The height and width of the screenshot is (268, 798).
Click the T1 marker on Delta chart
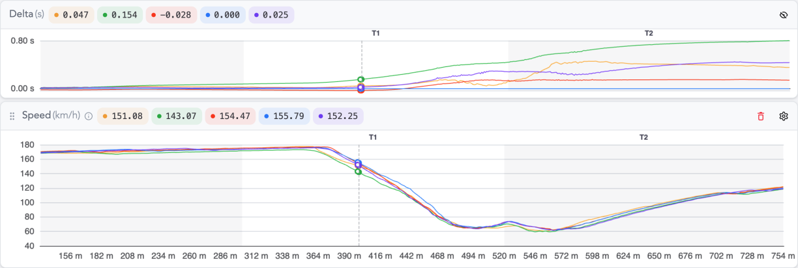[x=376, y=33]
